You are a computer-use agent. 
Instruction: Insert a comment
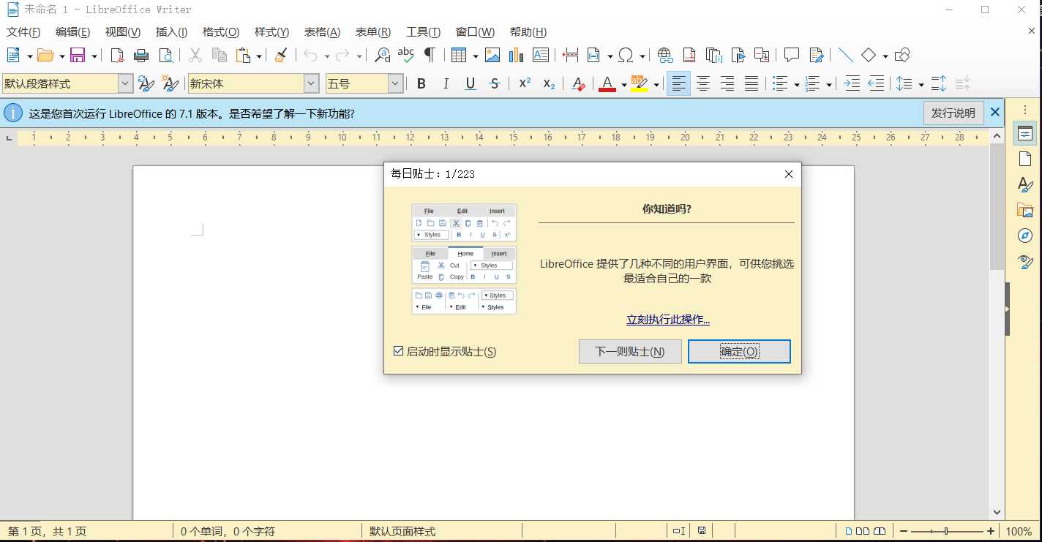pyautogui.click(x=791, y=55)
